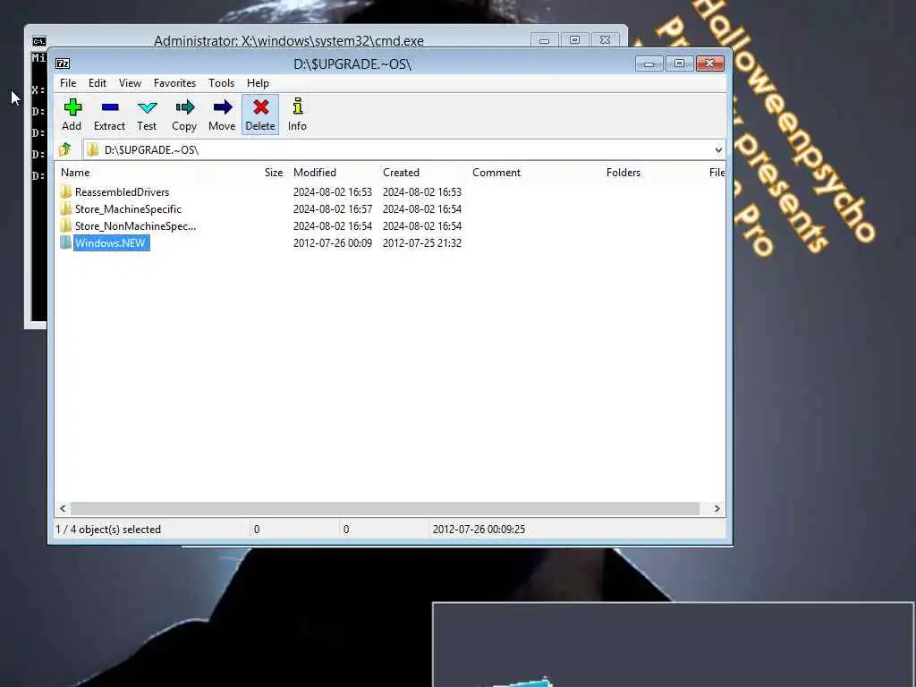The width and height of the screenshot is (916, 687).
Task: Close the 7-Zip file manager window
Action: [x=709, y=64]
